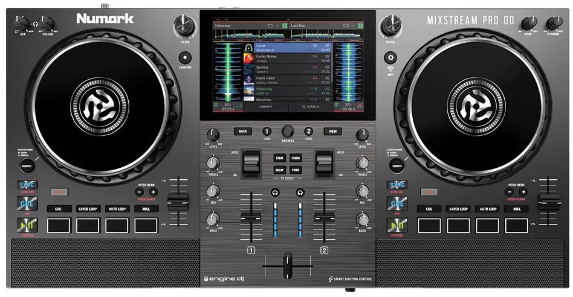Tap green key icon on Lazy Dub header
573x297 pixels.
pos(360,26)
